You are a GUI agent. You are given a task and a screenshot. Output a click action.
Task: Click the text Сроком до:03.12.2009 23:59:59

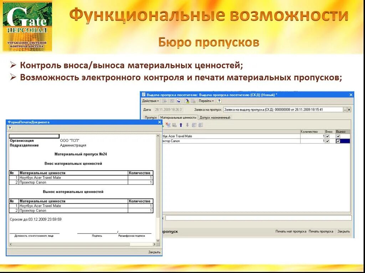[x=36, y=219]
